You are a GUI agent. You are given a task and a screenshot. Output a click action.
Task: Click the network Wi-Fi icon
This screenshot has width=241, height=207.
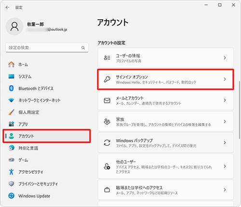pos(12,100)
